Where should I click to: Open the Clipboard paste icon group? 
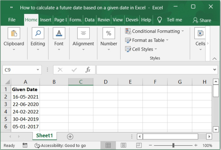14,33
